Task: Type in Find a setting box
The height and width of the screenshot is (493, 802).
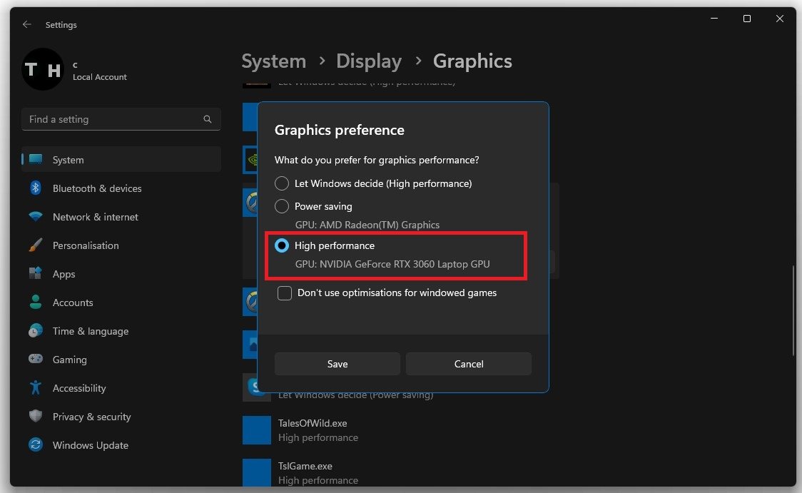Action: pos(114,119)
